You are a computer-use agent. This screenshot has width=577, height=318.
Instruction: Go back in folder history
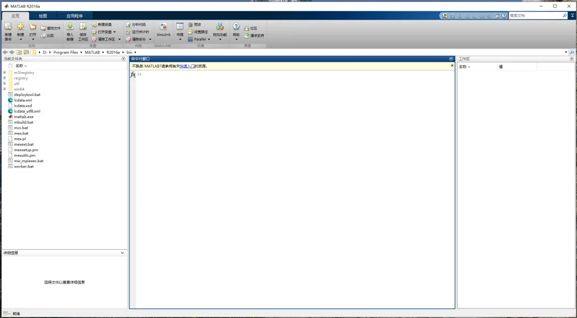[x=5, y=52]
